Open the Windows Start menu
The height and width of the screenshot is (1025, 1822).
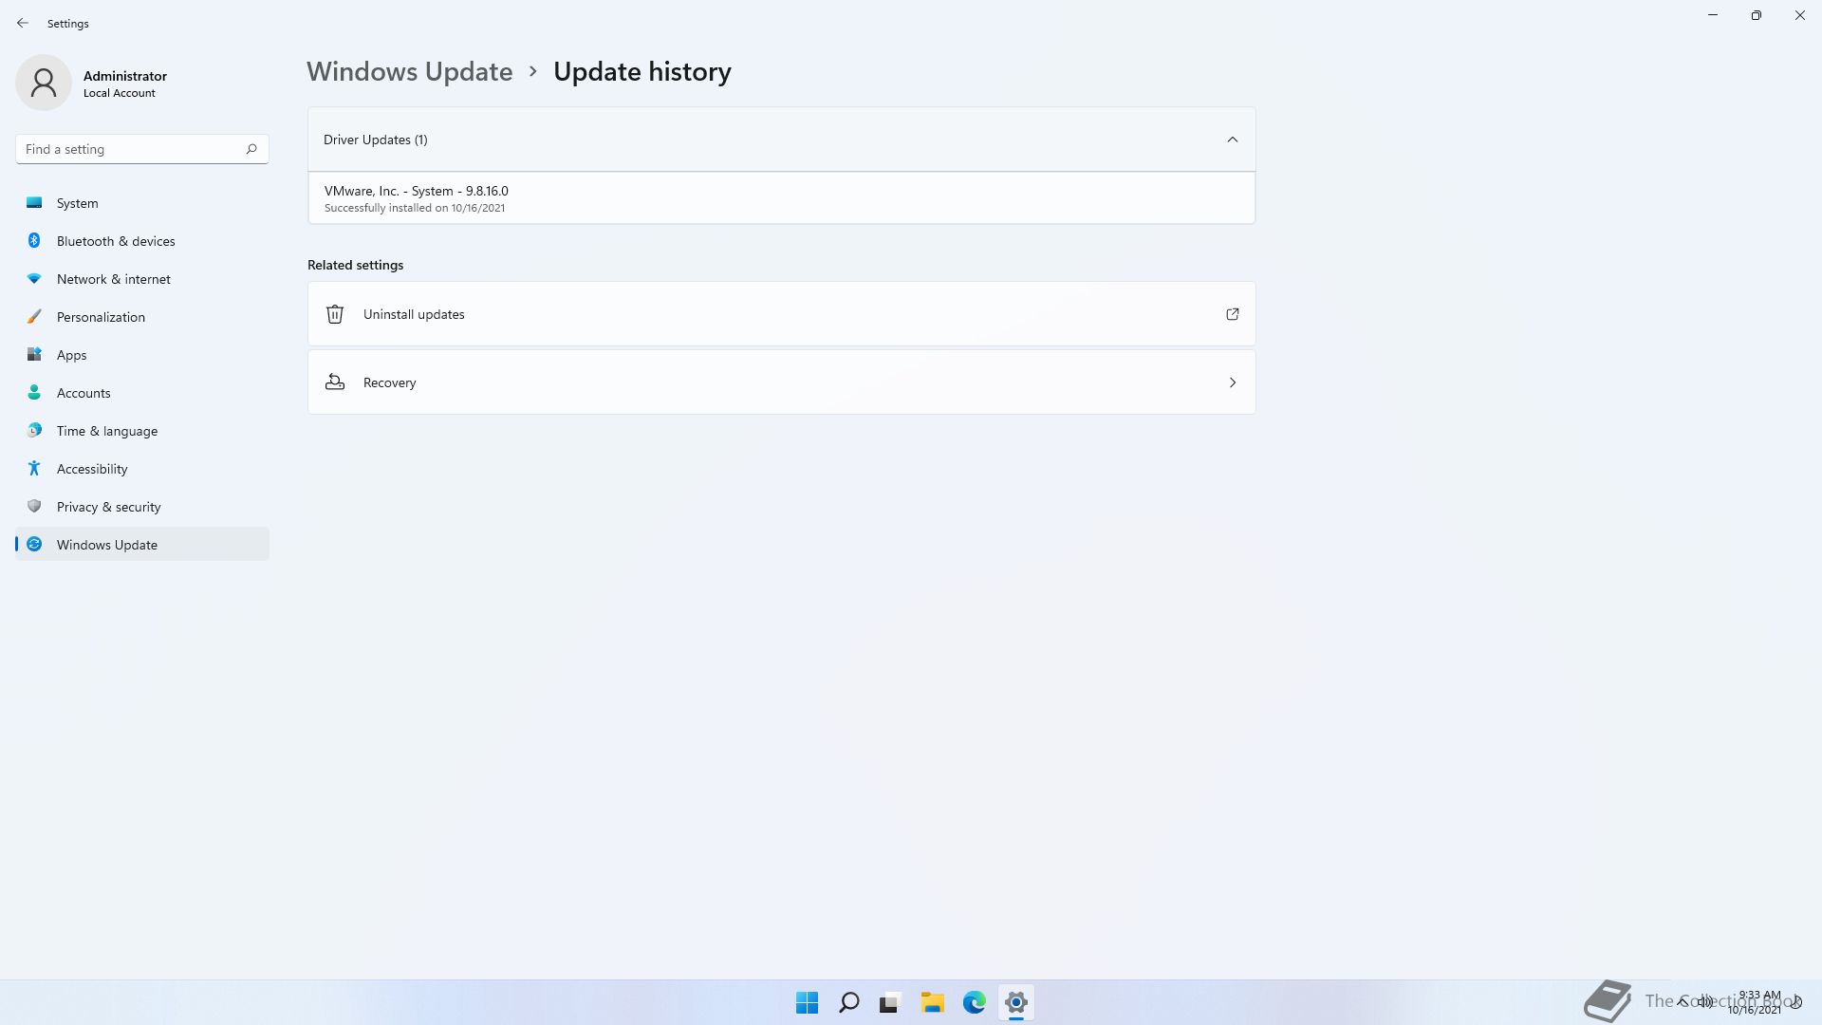(x=807, y=1002)
